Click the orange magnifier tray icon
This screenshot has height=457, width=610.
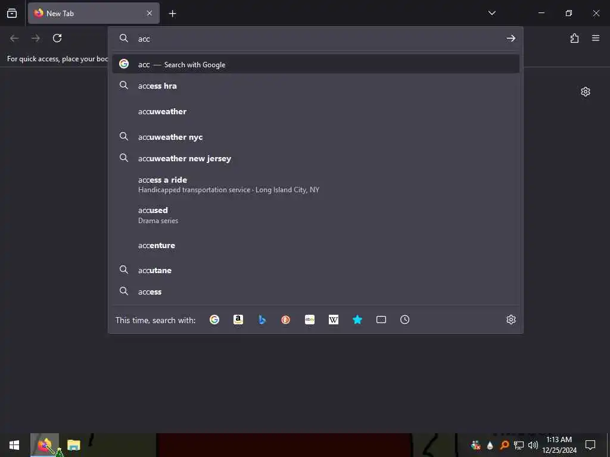[x=504, y=445]
